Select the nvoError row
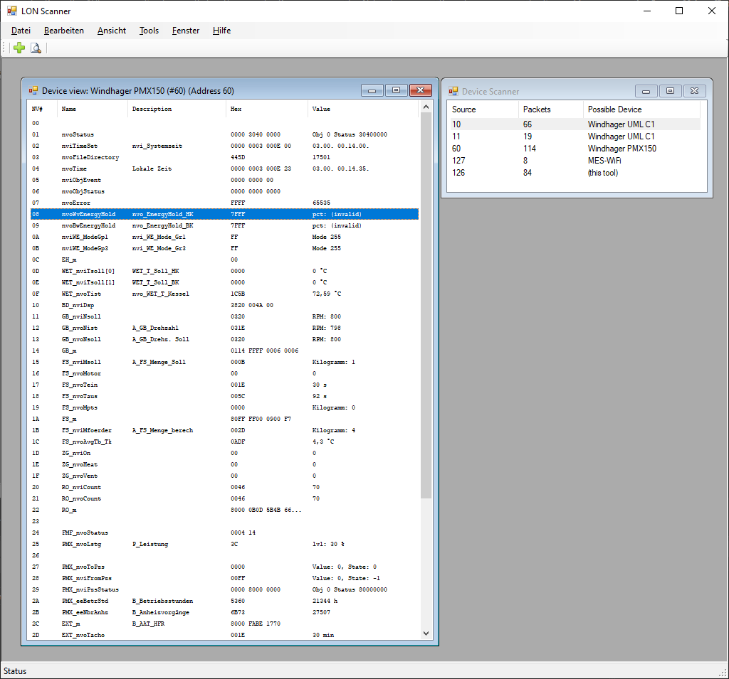Viewport: 729px width, 679px height. click(x=224, y=203)
